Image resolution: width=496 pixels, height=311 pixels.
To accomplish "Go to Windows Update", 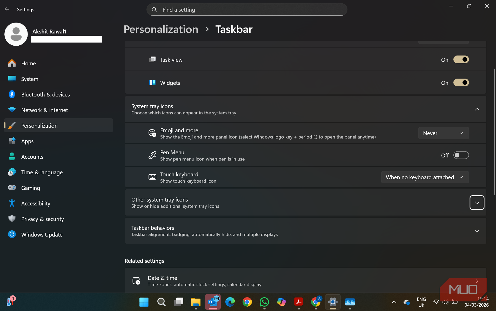I will (58, 234).
